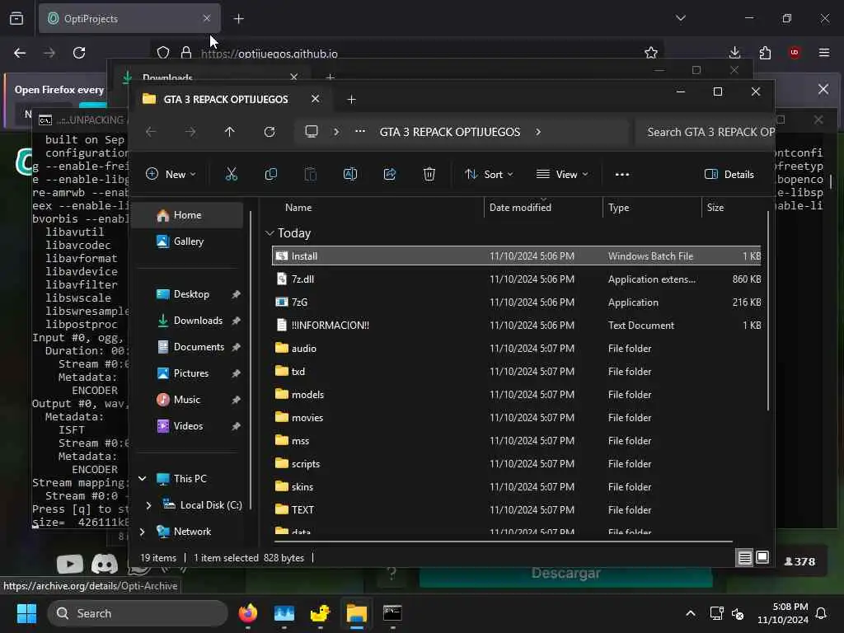
Task: Open Windows Start menu
Action: pyautogui.click(x=26, y=613)
